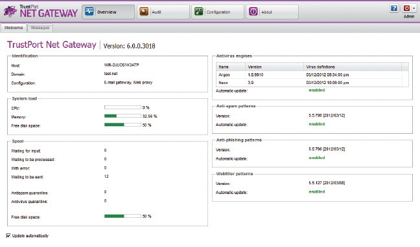This screenshot has width=420, height=247.
Task: Switch to the Welcome tab
Action: point(14,28)
